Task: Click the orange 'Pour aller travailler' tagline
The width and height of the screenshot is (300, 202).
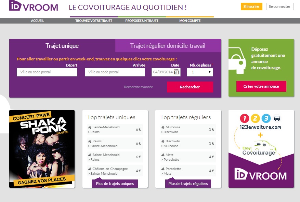Action: click(97, 59)
